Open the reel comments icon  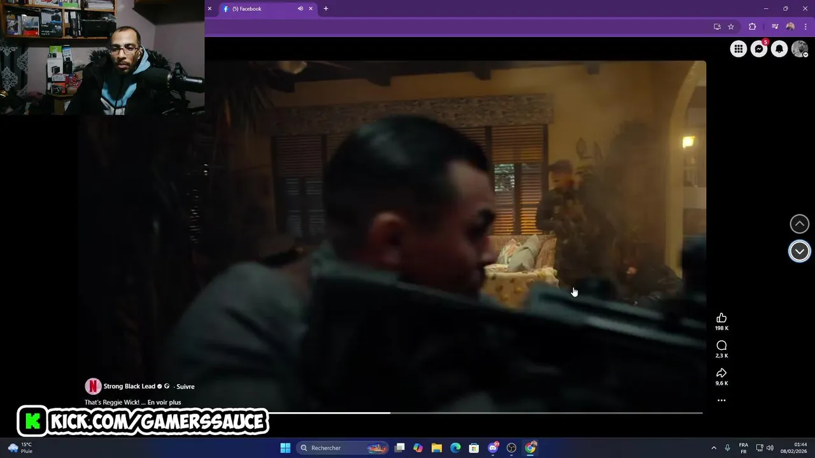coord(721,345)
